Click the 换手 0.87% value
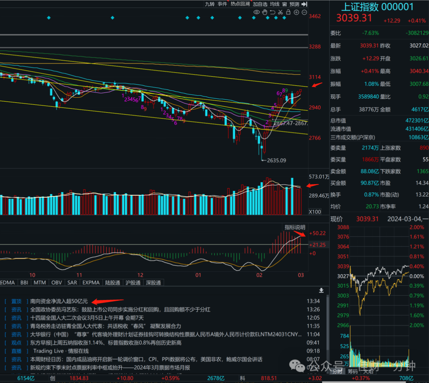 tap(371, 194)
